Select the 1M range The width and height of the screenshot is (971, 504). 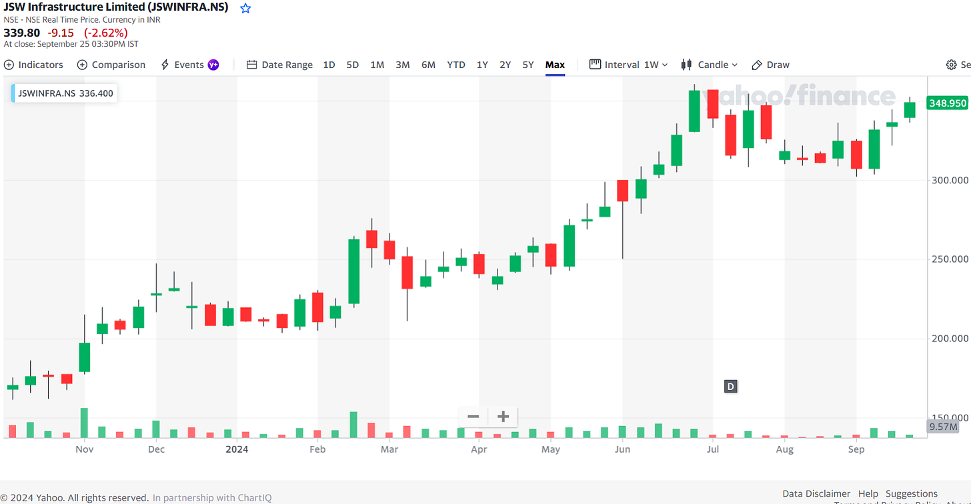point(377,65)
